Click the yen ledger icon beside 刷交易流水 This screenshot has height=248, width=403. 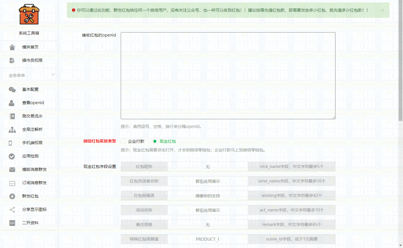12,116
